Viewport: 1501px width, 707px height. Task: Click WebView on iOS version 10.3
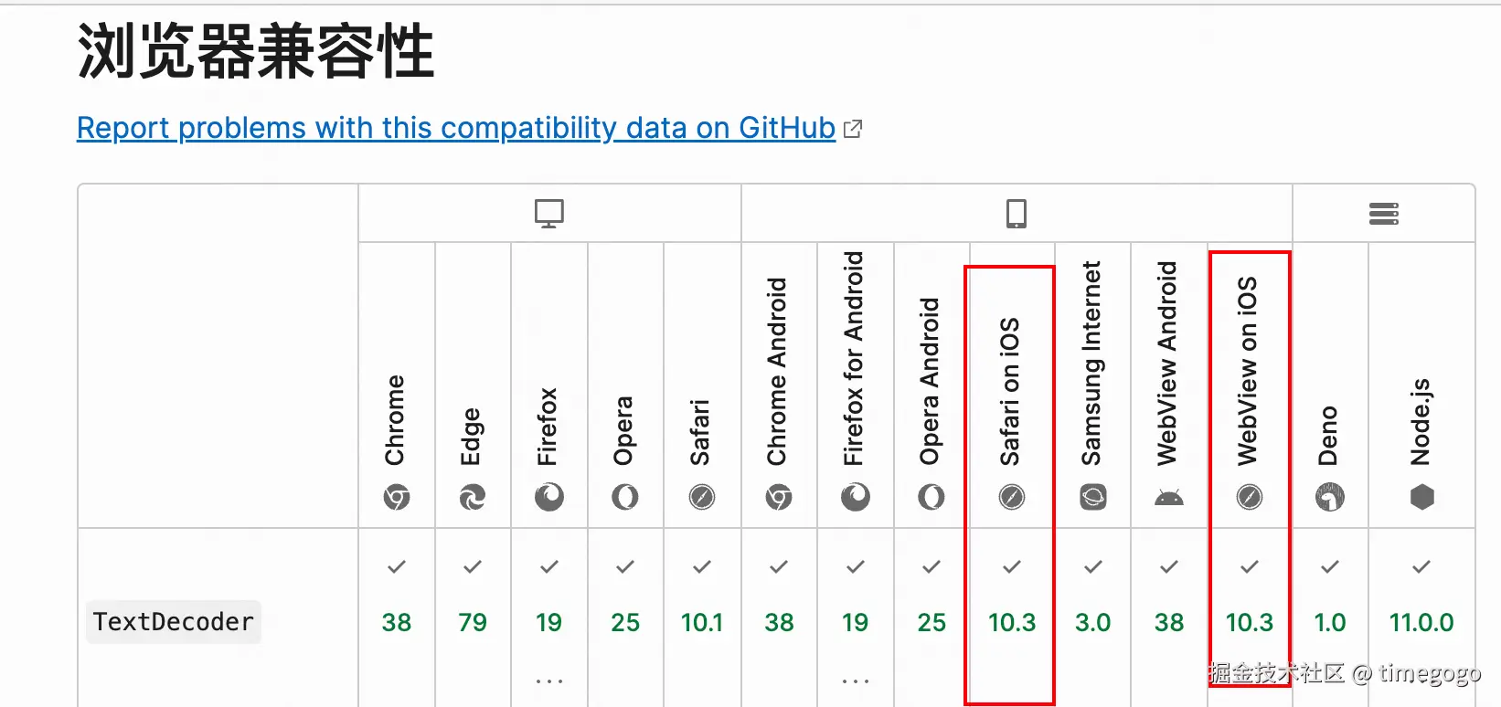[x=1250, y=623]
